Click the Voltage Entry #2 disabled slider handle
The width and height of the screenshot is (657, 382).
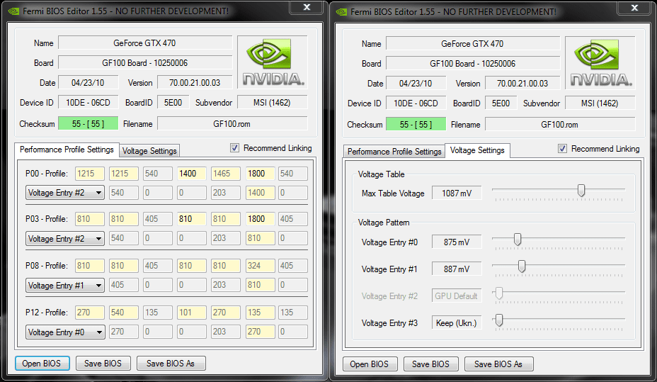(499, 293)
